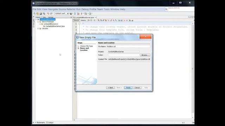This screenshot has height=126, width=225.
Task: Toggle Highlight Search in editor toolbar
Action: coord(106,20)
